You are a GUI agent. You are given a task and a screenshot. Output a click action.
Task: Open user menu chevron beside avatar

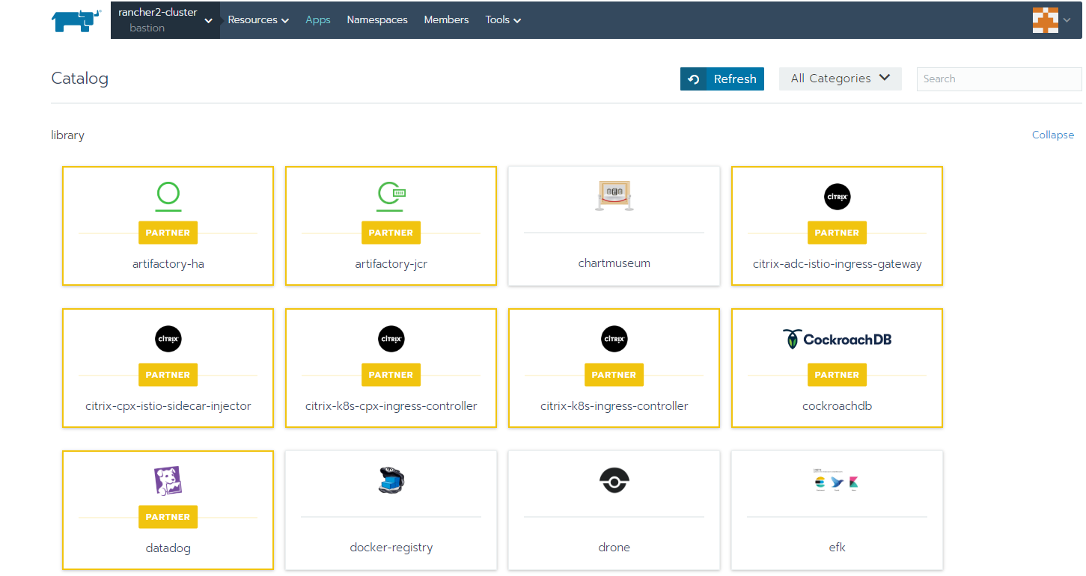point(1067,20)
